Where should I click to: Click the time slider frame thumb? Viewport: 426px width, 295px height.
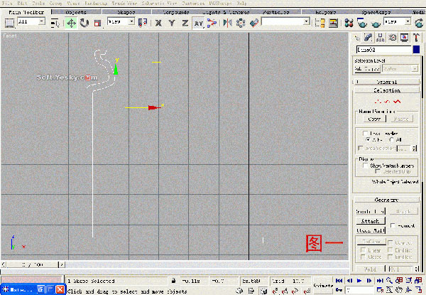(33, 264)
